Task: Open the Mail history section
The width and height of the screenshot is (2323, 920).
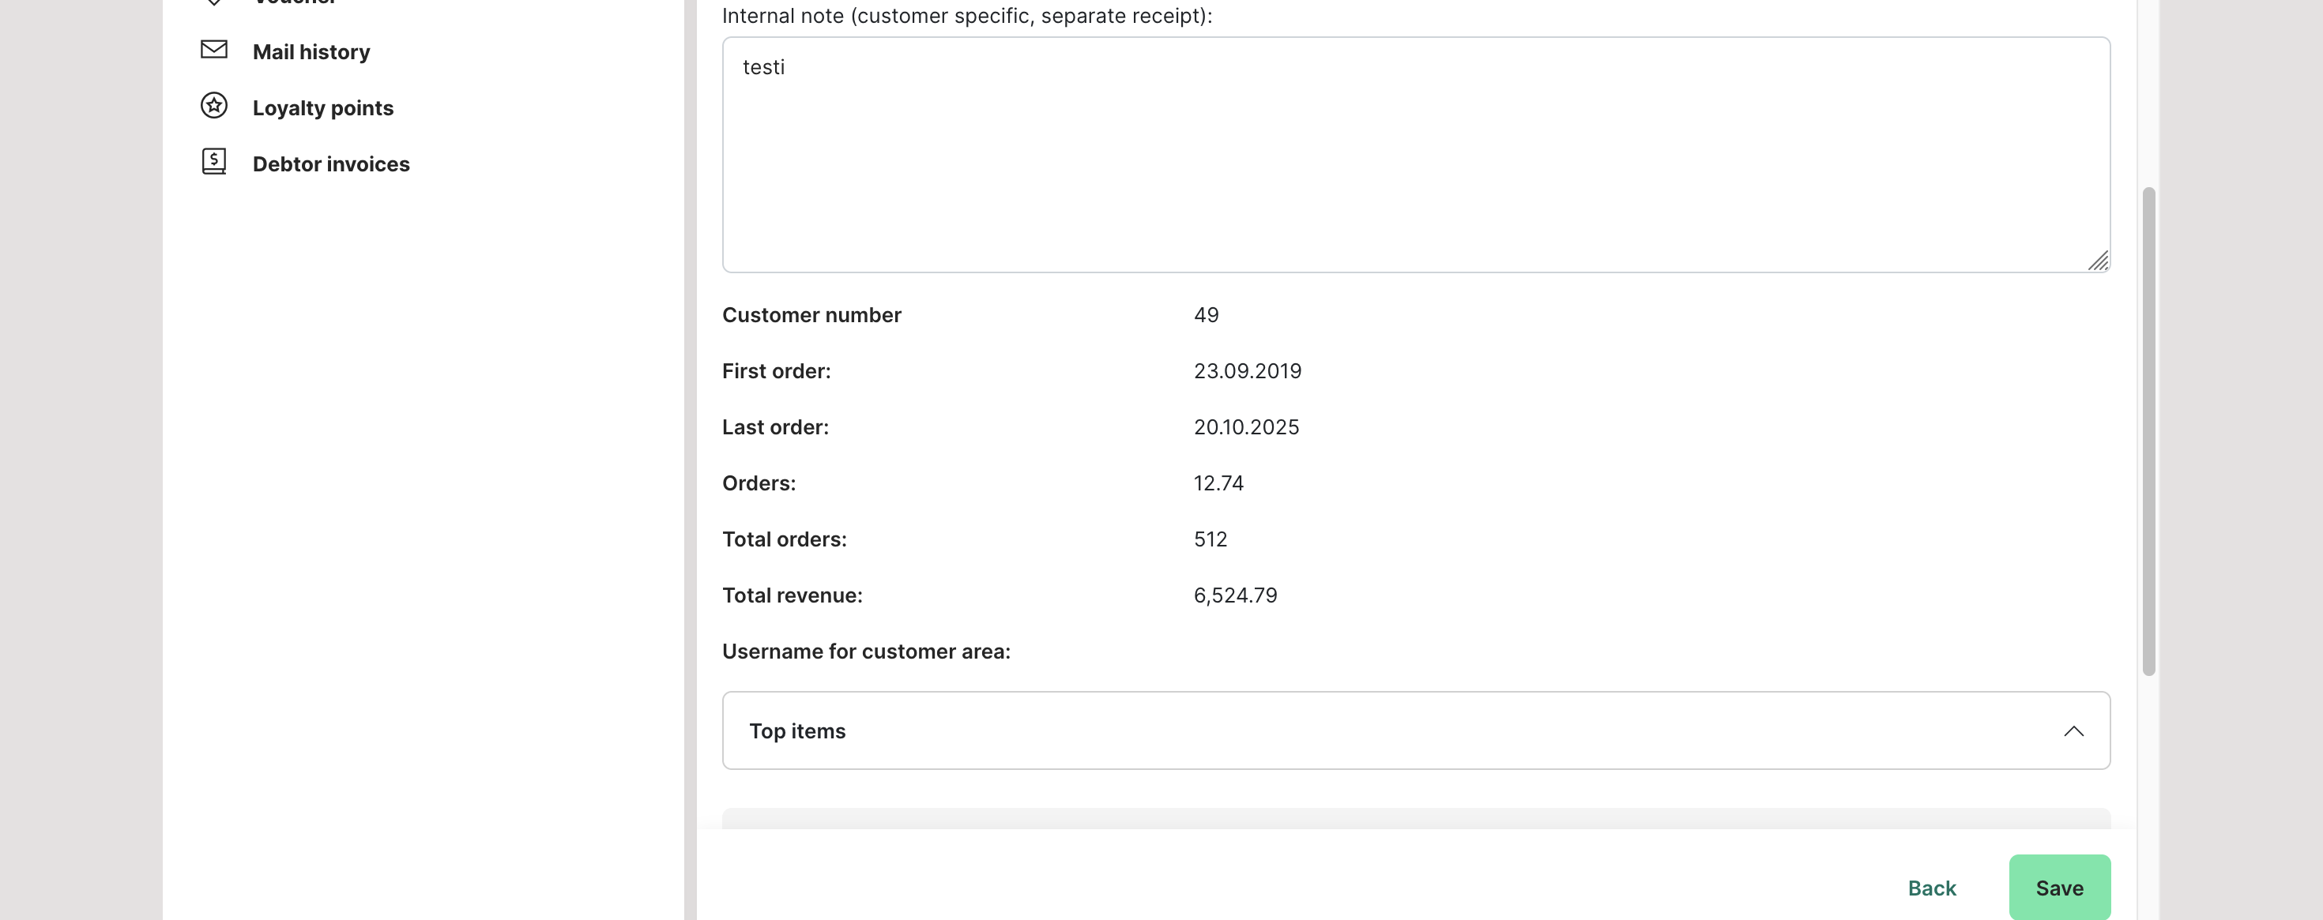Action: pyautogui.click(x=311, y=52)
